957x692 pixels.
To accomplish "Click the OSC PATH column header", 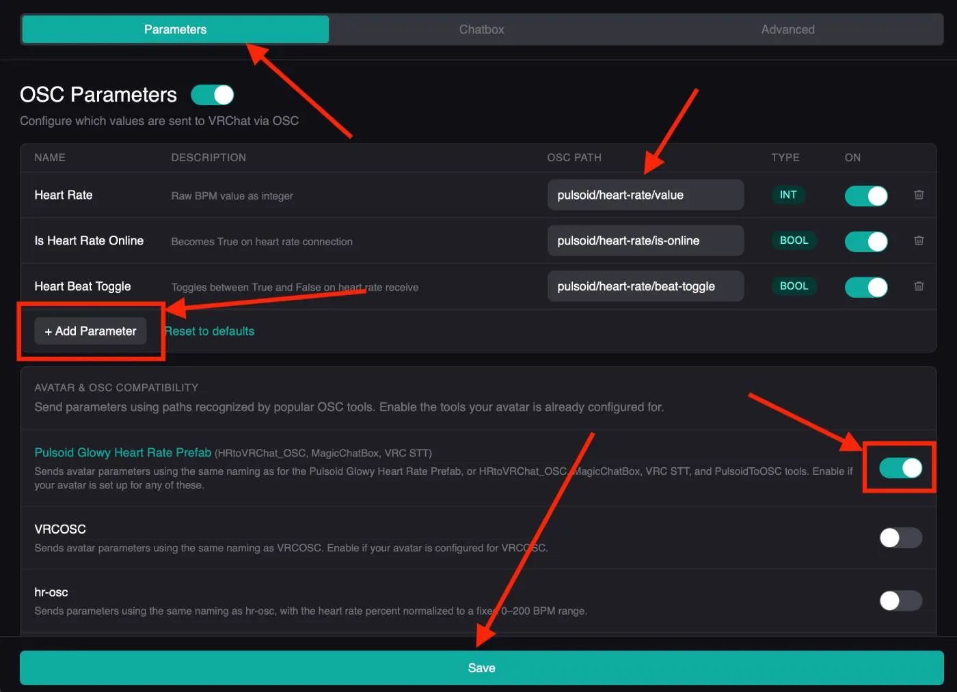I will point(574,158).
